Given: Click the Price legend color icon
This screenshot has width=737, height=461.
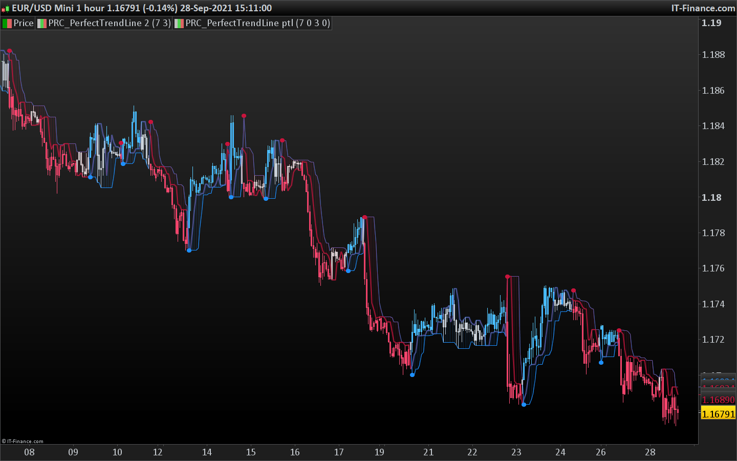Looking at the screenshot, I should (7, 23).
